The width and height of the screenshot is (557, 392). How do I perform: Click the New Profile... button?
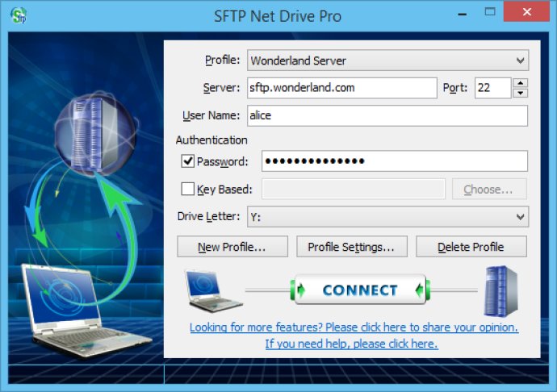(232, 247)
